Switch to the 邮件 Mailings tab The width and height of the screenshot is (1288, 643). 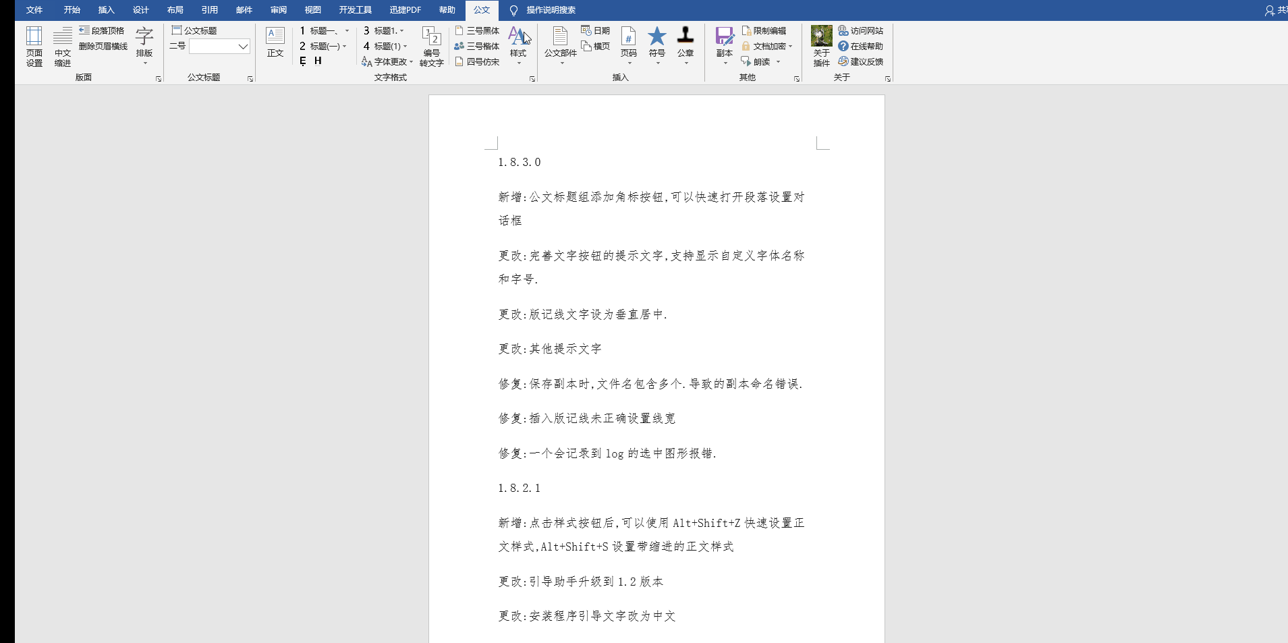pos(244,10)
